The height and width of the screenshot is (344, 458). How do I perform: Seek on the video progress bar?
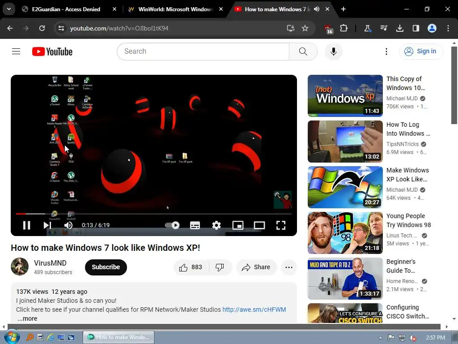pos(154,214)
